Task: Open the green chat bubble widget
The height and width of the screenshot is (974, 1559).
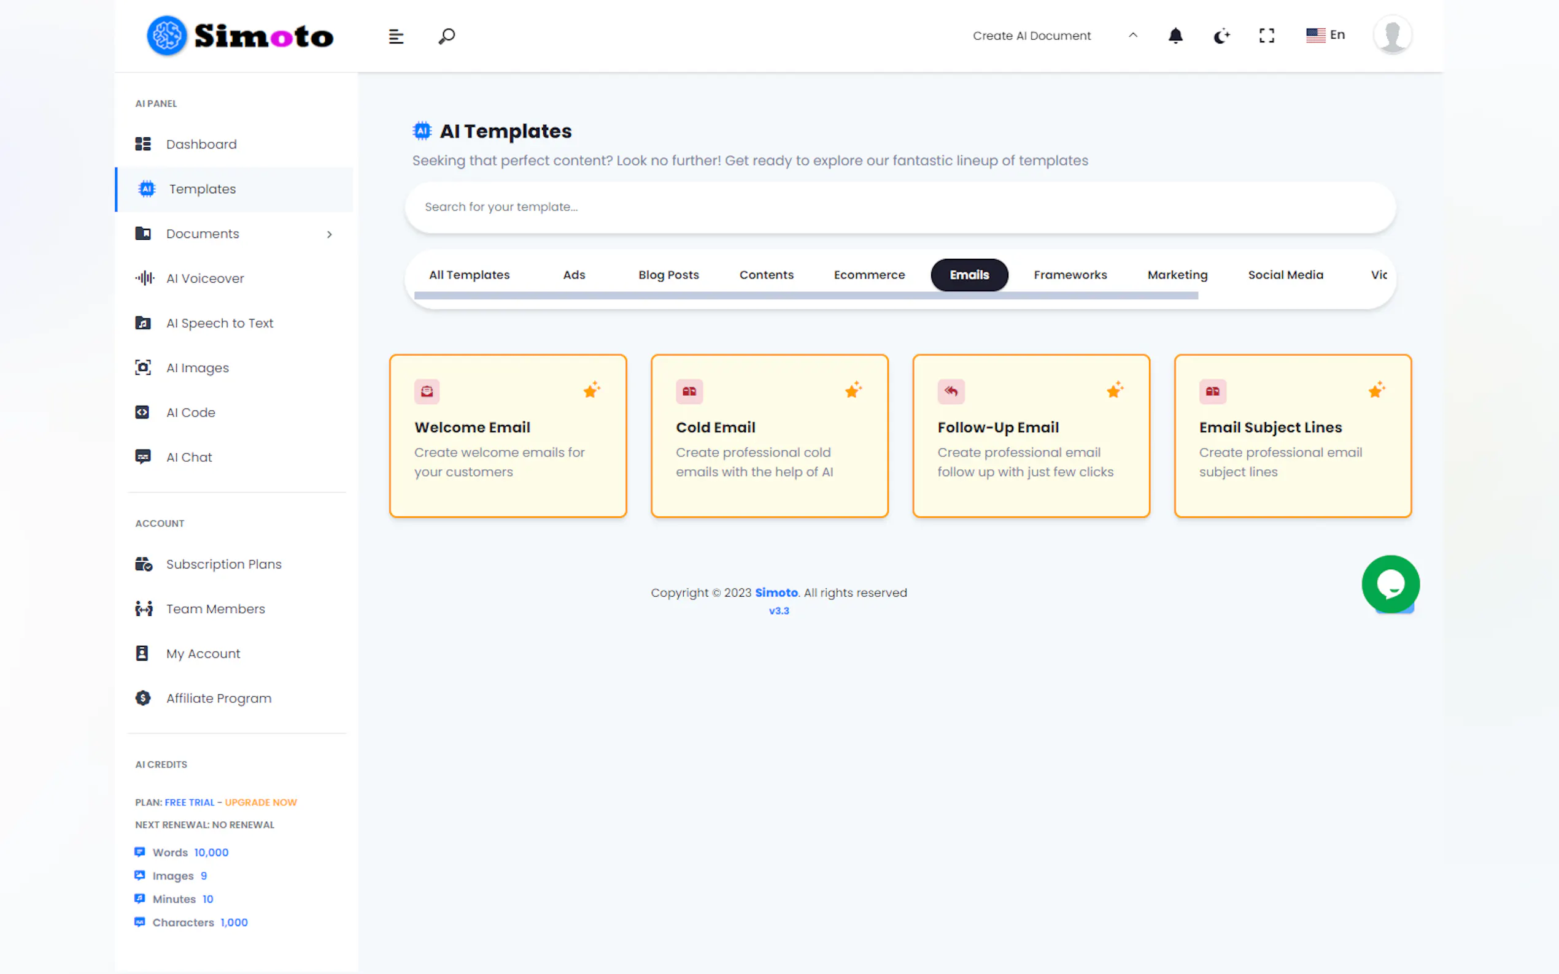Action: [x=1390, y=584]
